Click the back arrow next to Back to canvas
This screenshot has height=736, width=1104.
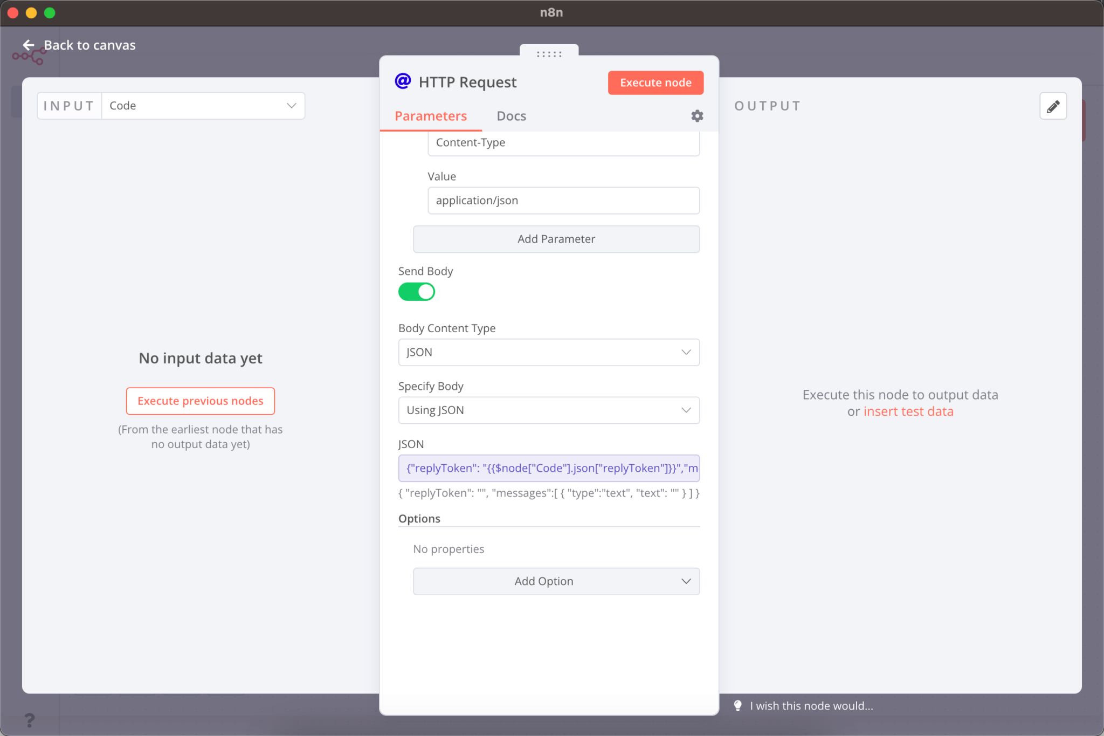29,45
